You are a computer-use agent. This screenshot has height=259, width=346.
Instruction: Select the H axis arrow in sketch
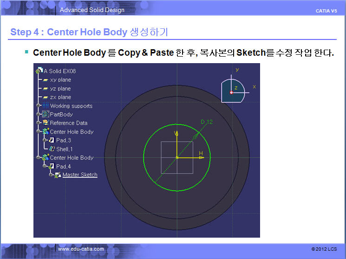click(x=201, y=157)
